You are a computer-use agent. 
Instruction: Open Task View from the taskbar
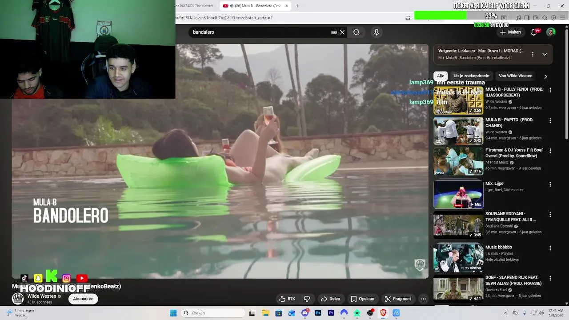click(x=252, y=313)
